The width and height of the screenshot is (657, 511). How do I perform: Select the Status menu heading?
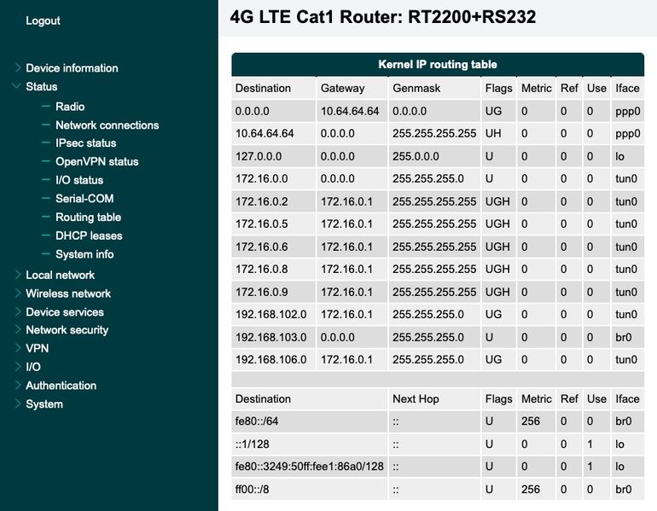(42, 87)
